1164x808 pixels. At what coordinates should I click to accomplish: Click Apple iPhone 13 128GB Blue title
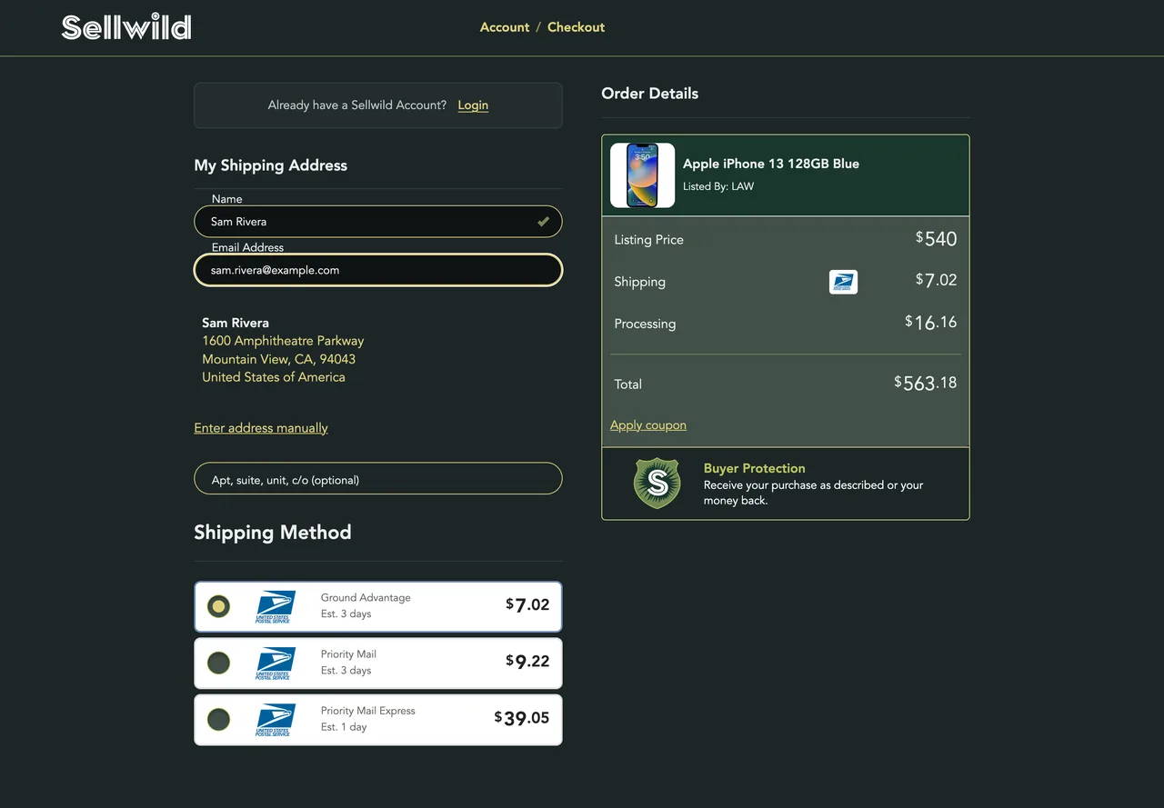click(x=771, y=164)
